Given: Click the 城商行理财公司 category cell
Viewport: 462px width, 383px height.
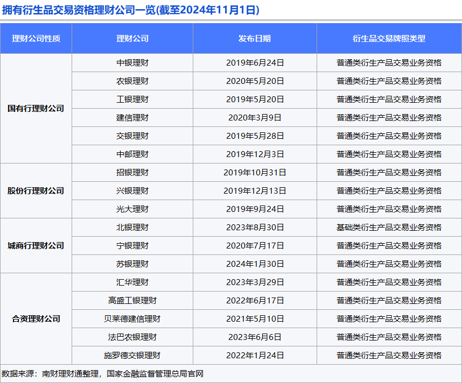Looking at the screenshot, I should tap(36, 245).
